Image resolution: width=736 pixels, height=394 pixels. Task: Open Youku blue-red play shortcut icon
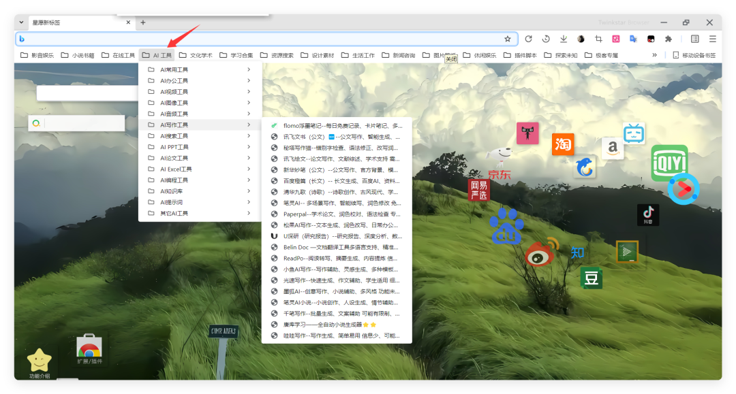coord(684,188)
